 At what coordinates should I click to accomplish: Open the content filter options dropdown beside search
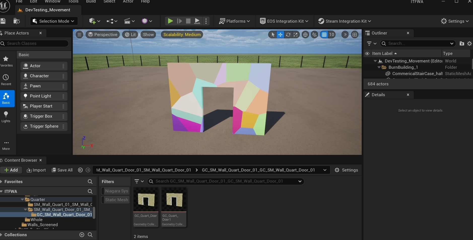[139, 181]
